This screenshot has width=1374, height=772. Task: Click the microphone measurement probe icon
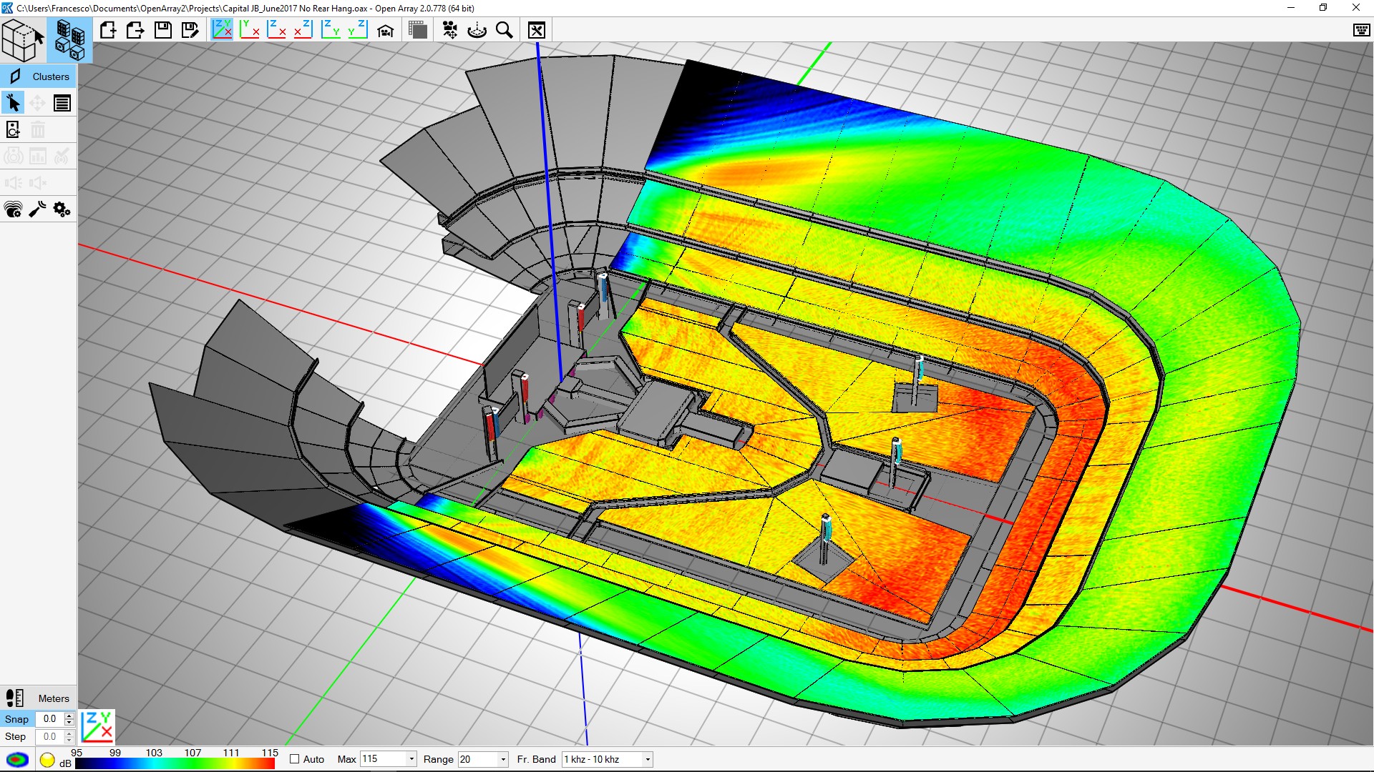(37, 209)
